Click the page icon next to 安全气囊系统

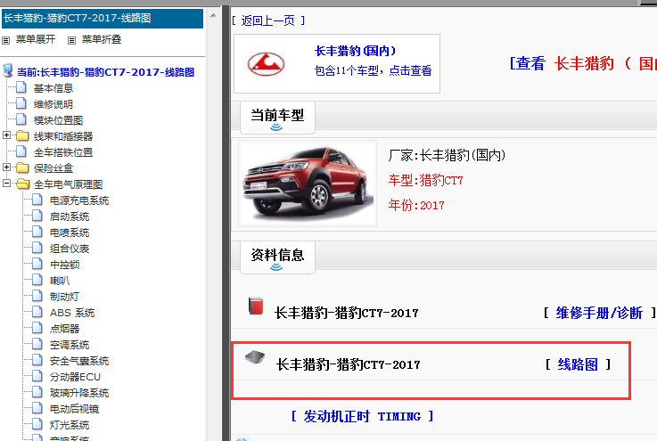[x=37, y=360]
